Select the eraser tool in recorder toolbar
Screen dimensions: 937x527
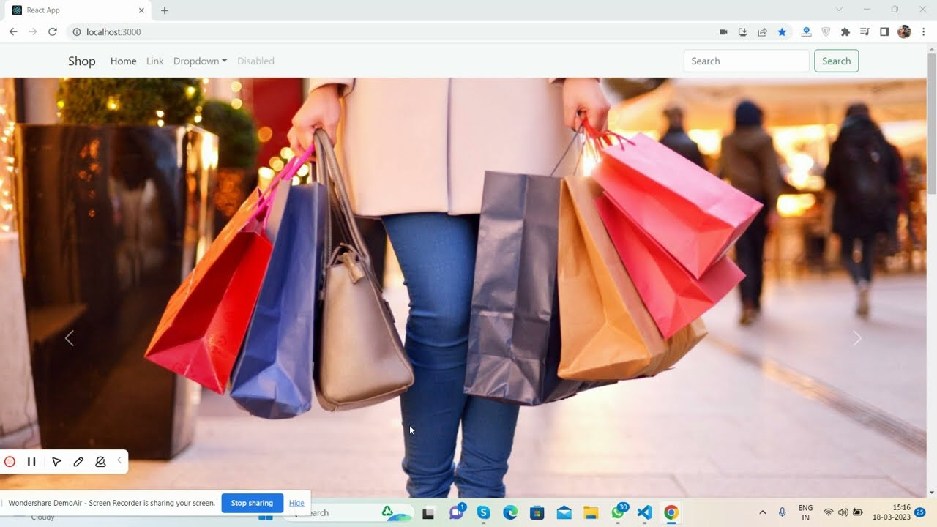pos(100,462)
